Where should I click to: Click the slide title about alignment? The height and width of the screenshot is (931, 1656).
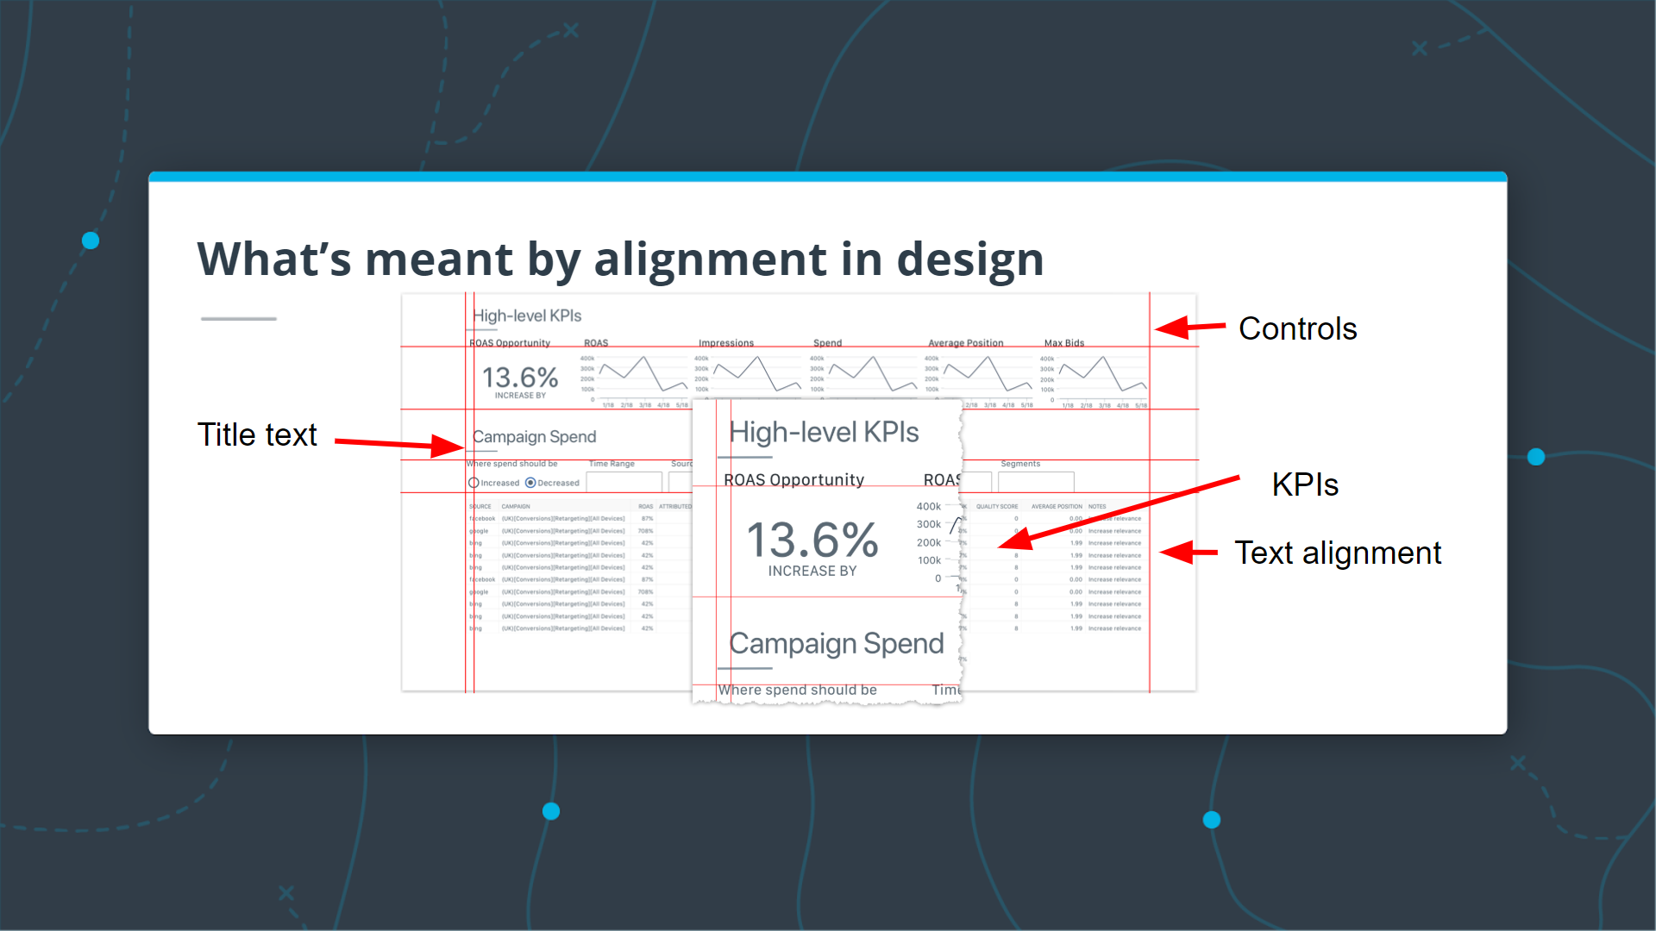[x=619, y=259]
